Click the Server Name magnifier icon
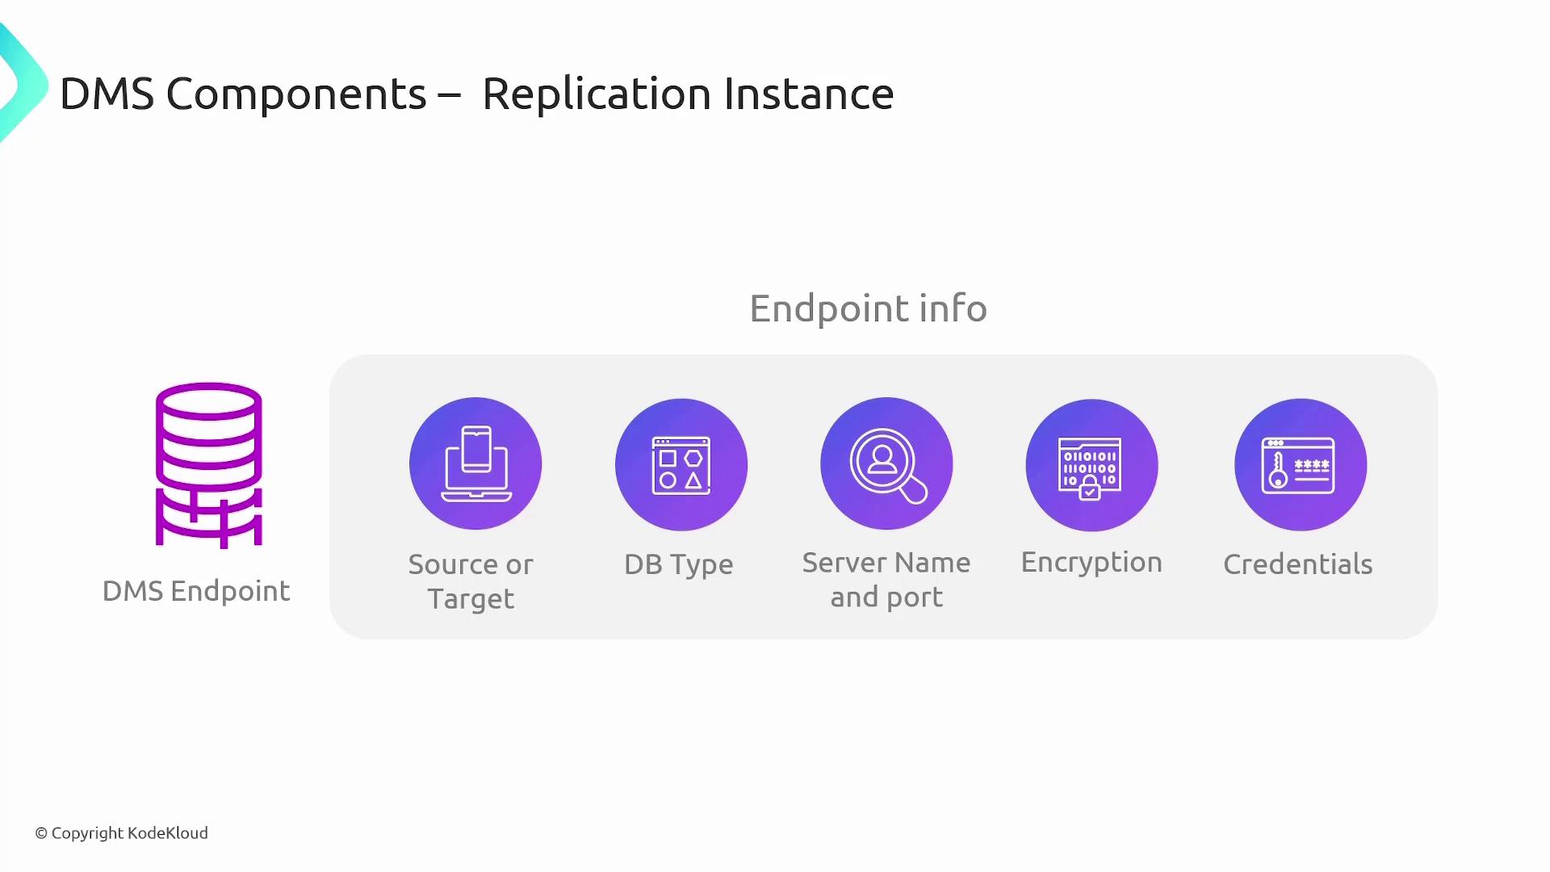Image resolution: width=1550 pixels, height=872 pixels. click(x=886, y=463)
